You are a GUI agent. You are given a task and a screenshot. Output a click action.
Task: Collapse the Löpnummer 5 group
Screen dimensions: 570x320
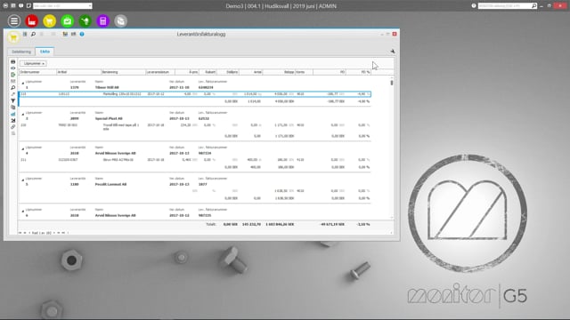click(23, 180)
